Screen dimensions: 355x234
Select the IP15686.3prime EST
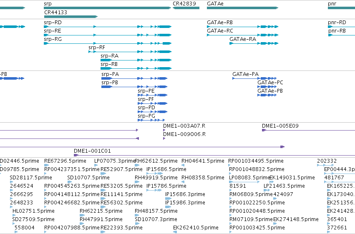pos(168,199)
